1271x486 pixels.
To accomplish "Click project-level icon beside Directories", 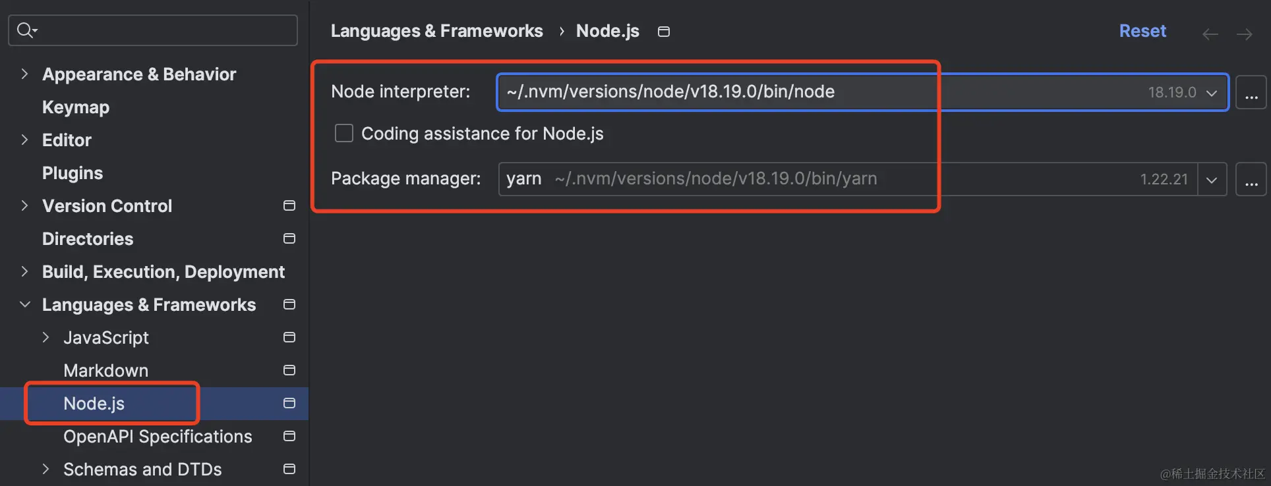I will pos(289,239).
